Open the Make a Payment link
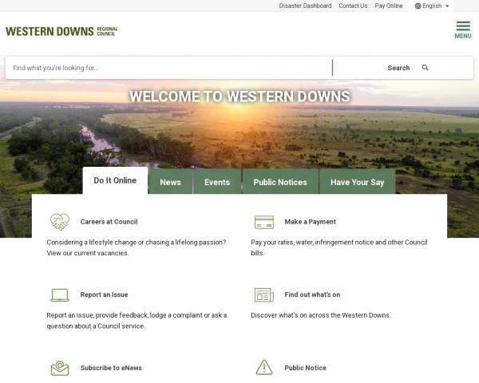This screenshot has height=383, width=479. (x=310, y=222)
